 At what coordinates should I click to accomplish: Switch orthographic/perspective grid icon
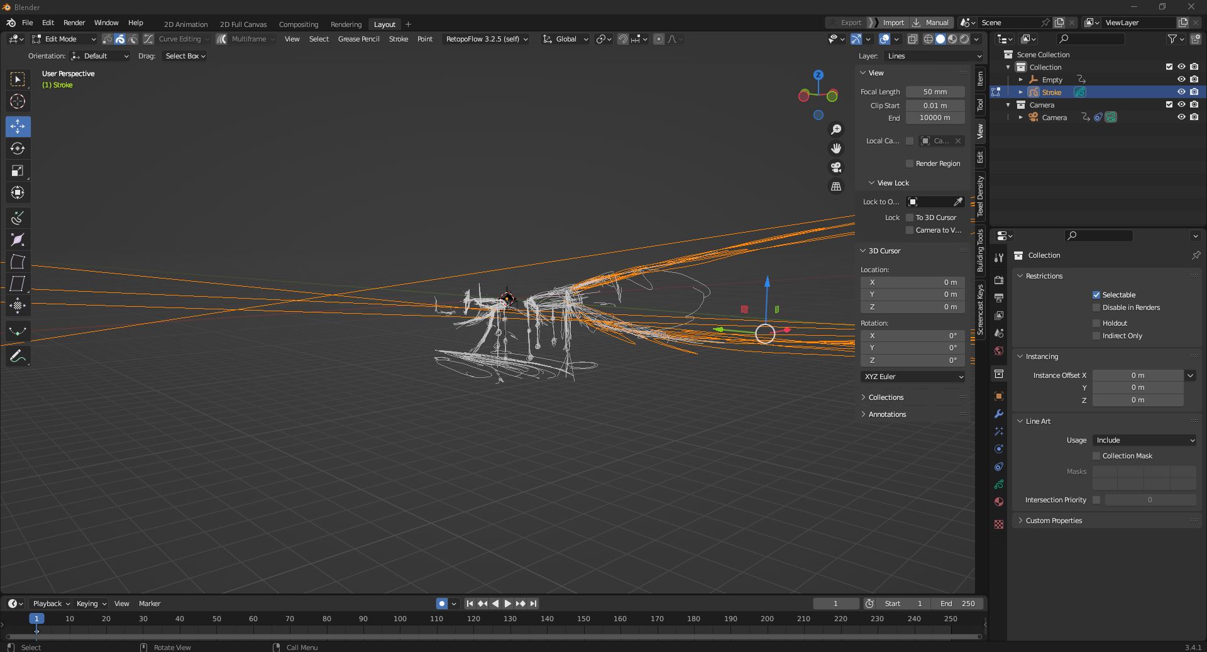(836, 186)
